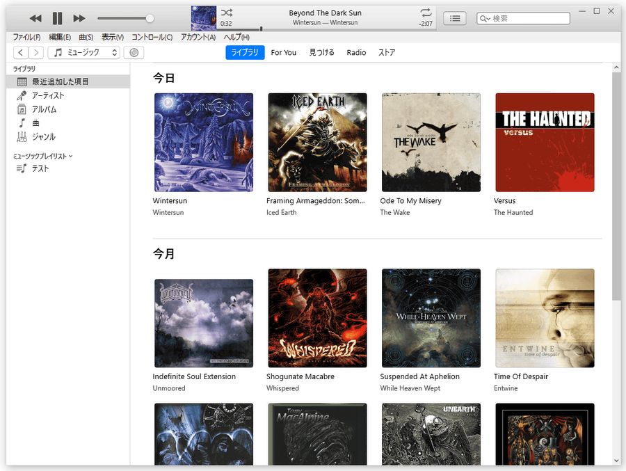Open the 表示 menu
The height and width of the screenshot is (471, 626).
(113, 37)
